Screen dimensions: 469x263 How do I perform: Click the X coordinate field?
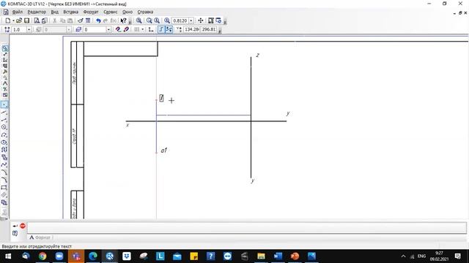[x=191, y=29]
